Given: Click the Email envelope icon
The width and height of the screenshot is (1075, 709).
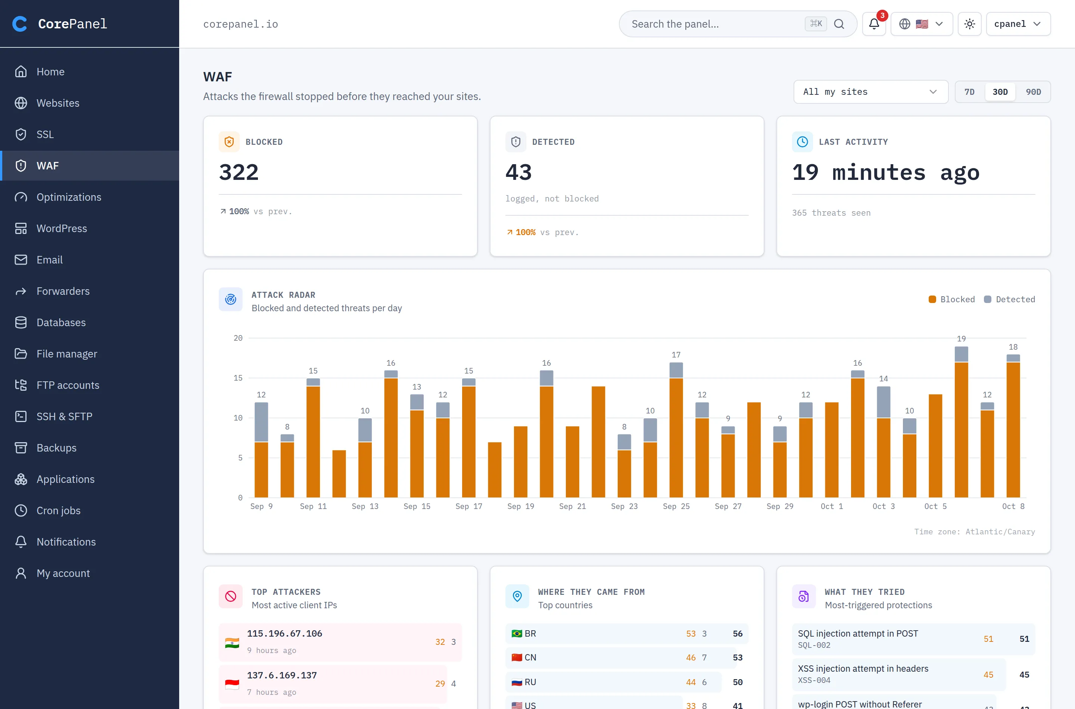Looking at the screenshot, I should pyautogui.click(x=21, y=260).
